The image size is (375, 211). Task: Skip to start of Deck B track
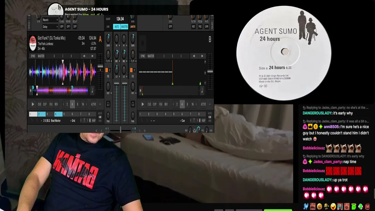140,91
